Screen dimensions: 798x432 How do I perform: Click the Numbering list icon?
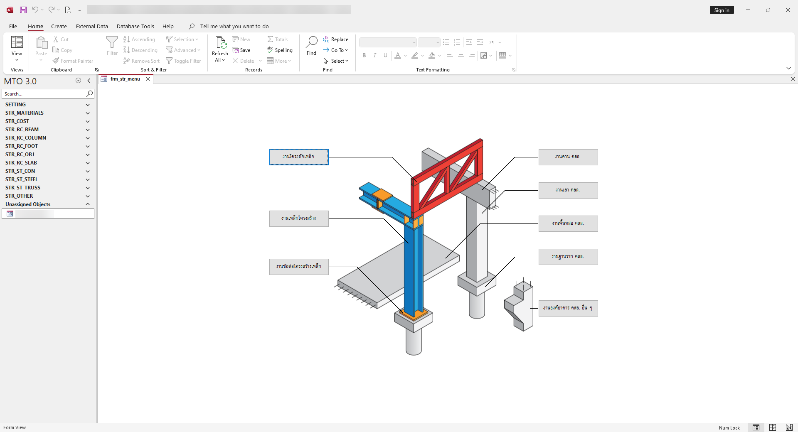click(457, 42)
